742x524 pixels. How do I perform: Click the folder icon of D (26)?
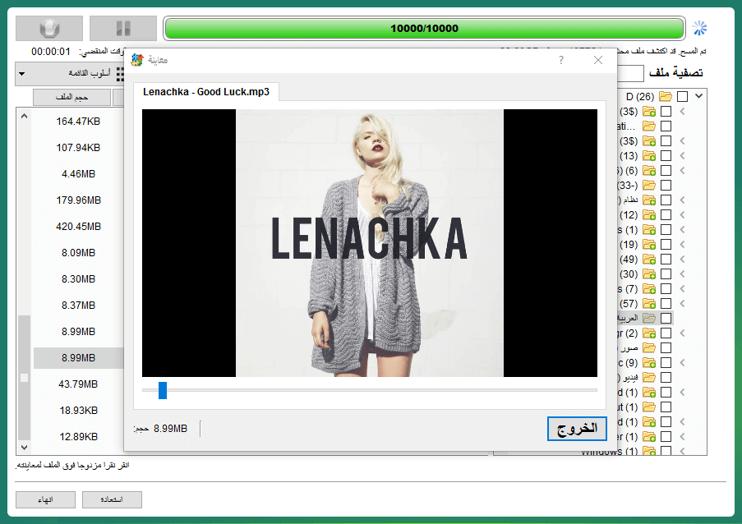tap(666, 96)
